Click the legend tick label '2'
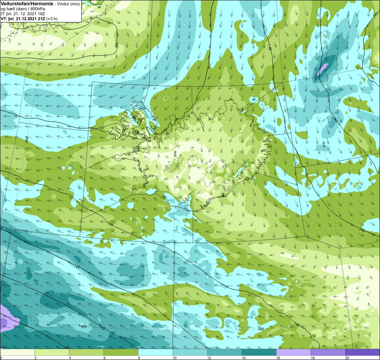 [35, 358]
